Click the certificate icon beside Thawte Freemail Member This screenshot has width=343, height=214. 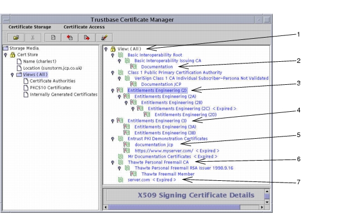pos(133,174)
